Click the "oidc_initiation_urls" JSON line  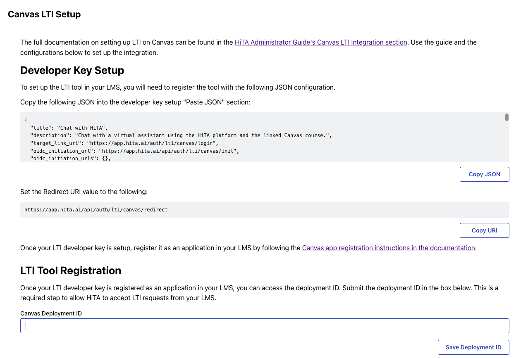point(70,158)
